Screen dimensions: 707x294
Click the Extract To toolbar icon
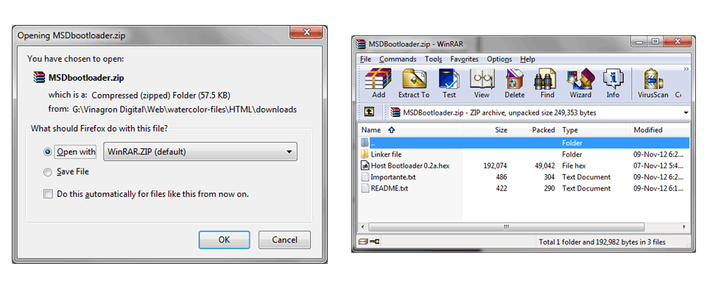[413, 83]
